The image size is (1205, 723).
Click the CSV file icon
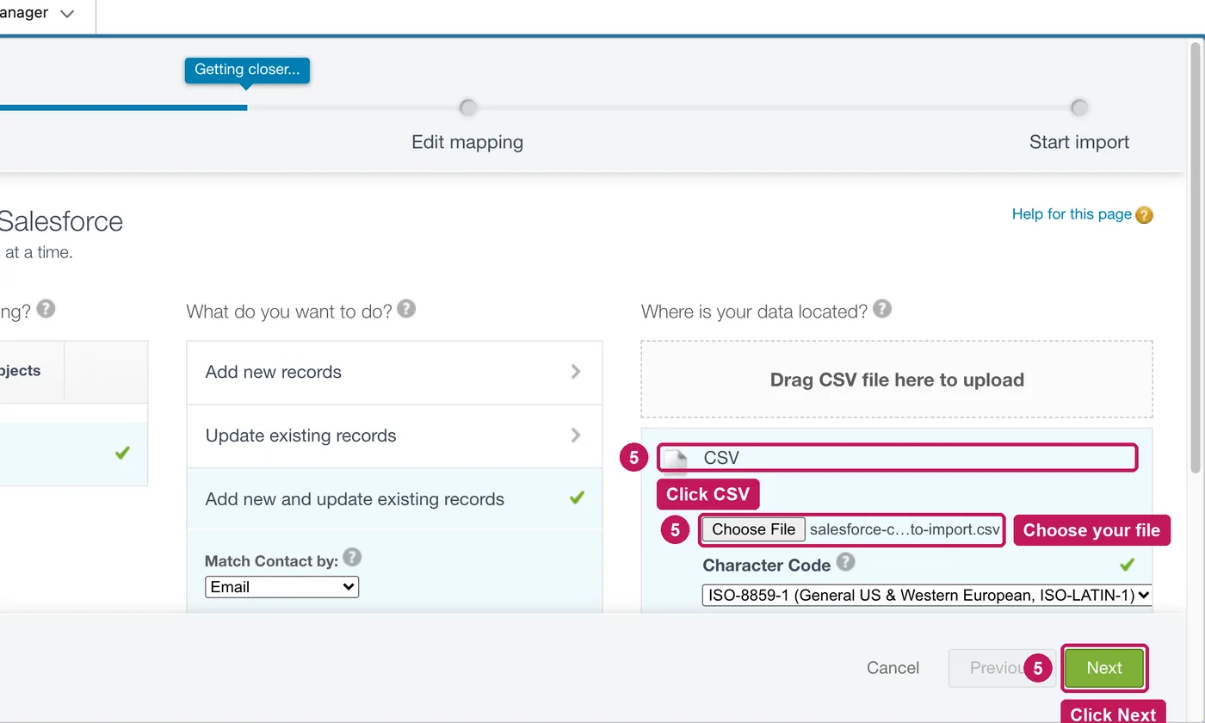point(676,460)
